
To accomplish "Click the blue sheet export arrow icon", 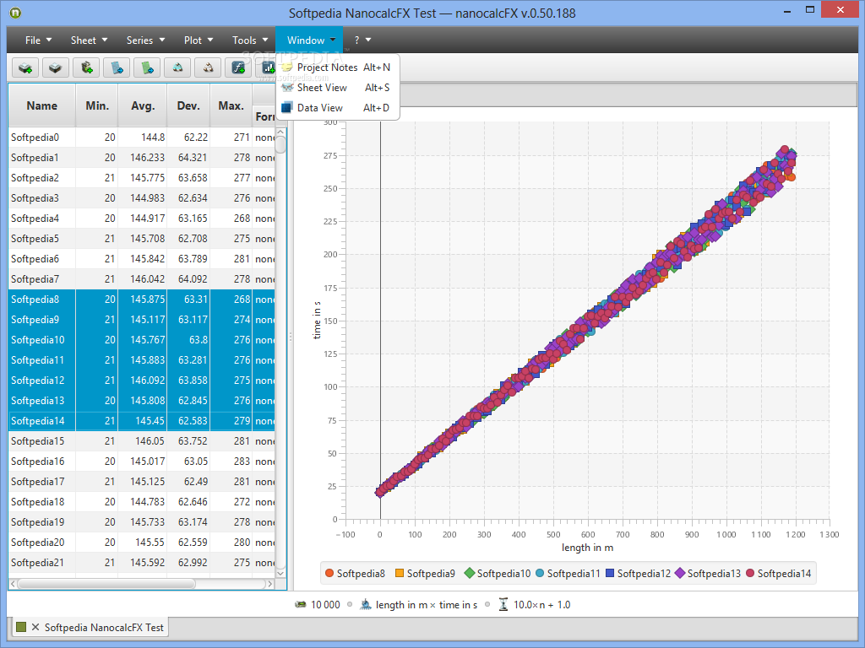I will pyautogui.click(x=117, y=67).
